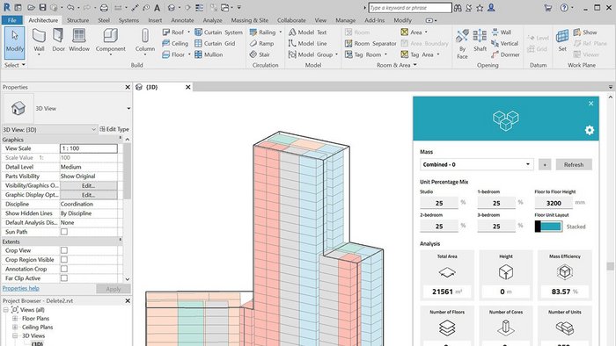Choose the Stair tool
The image size is (616, 346).
(260, 54)
